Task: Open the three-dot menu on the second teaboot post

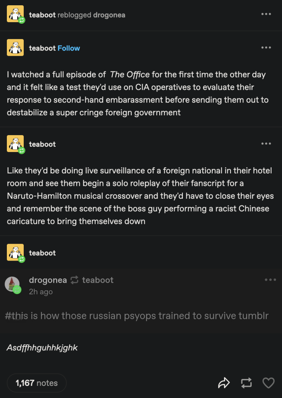Action: pos(266,144)
